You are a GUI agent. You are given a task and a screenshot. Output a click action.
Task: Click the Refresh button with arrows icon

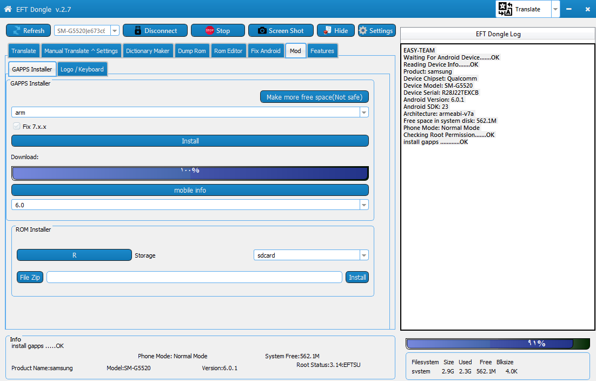click(28, 31)
